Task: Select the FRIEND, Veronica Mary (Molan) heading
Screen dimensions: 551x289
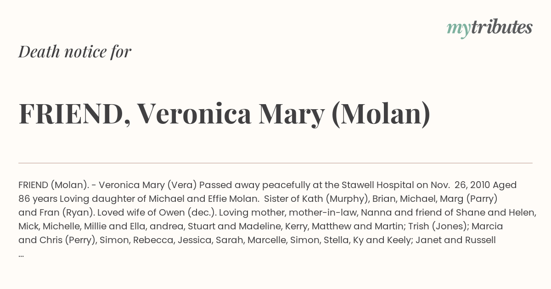Action: pos(225,113)
